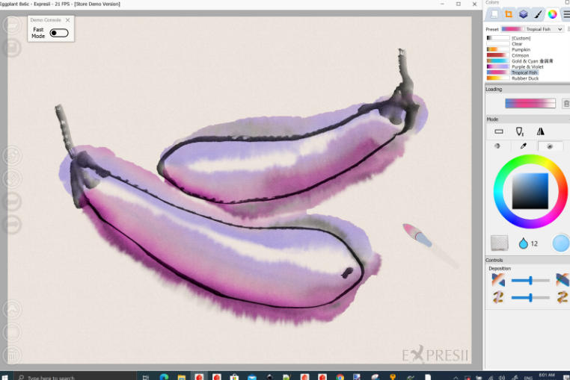Select the Purple & Violet preset
This screenshot has width=570, height=380.
click(527, 66)
